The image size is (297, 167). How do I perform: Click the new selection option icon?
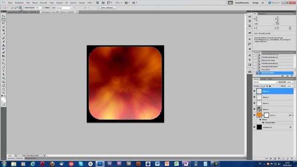12,8
